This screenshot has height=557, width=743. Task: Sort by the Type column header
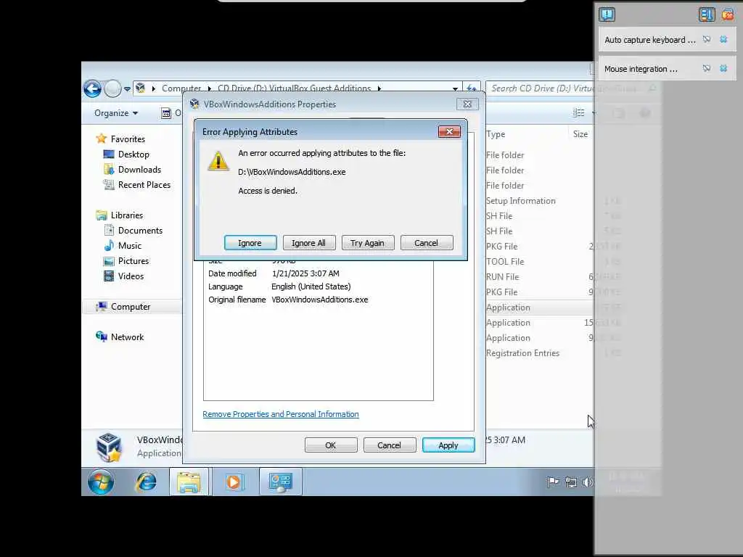tap(496, 134)
